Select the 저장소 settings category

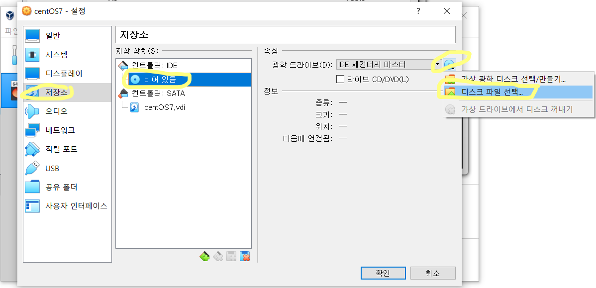pos(67,93)
